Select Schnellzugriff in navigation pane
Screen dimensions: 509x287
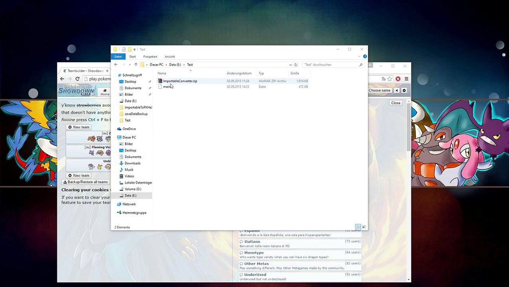point(132,75)
